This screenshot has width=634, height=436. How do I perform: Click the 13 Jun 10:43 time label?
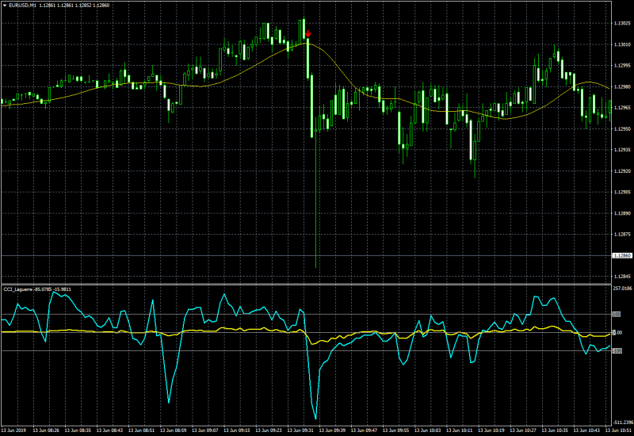586,430
